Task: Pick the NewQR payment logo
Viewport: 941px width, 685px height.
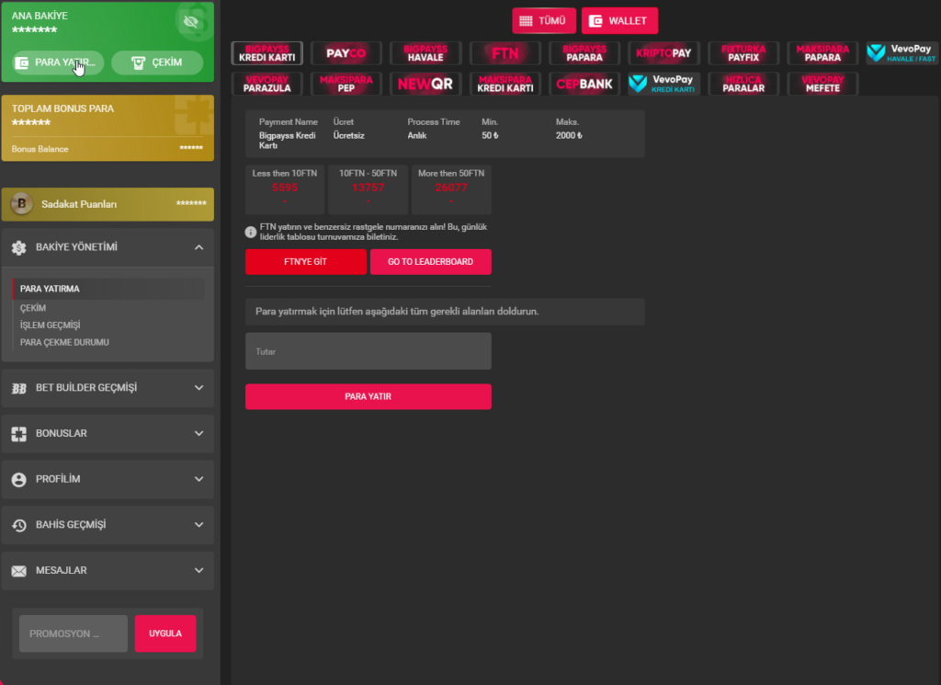Action: pos(425,84)
